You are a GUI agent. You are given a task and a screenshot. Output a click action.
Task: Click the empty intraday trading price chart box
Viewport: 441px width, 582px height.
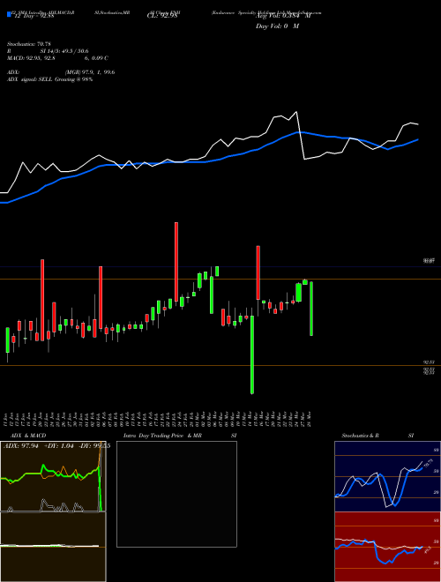(x=176, y=494)
